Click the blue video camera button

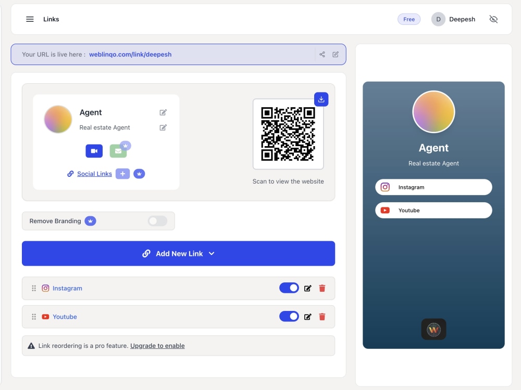click(94, 151)
